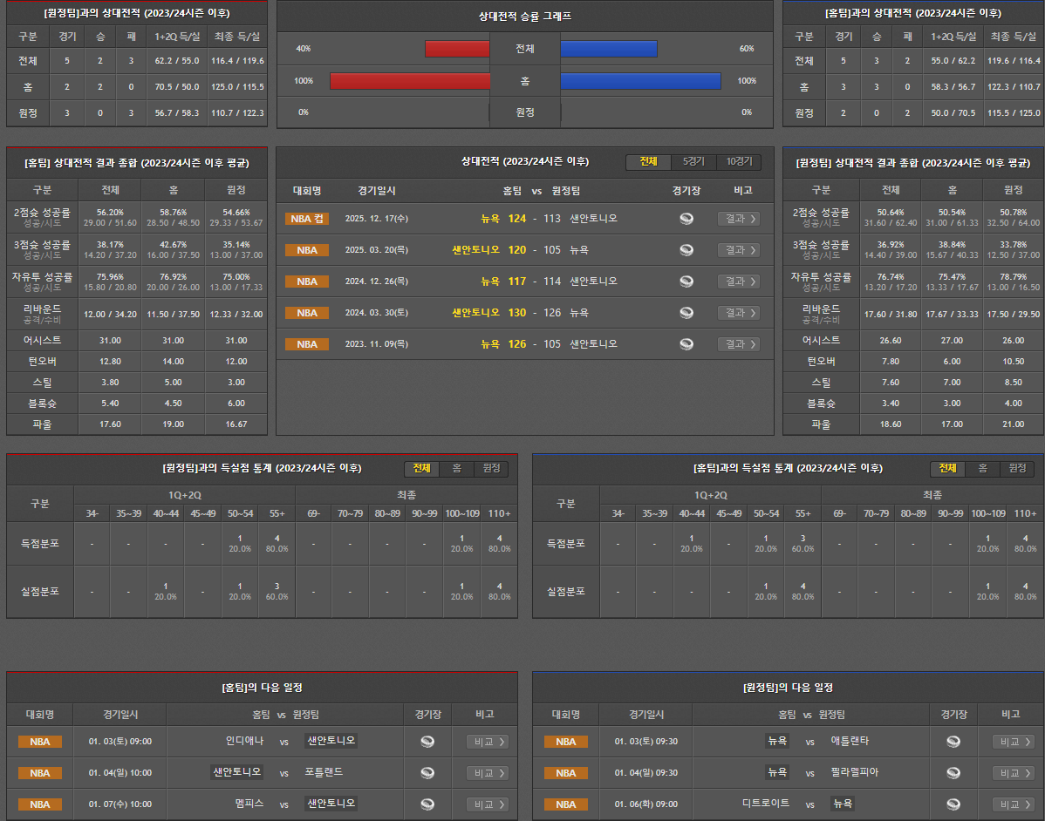The height and width of the screenshot is (821, 1045).
Task: Select 홈 filter in [원정팀] 득실점 통계 panel
Action: [456, 469]
